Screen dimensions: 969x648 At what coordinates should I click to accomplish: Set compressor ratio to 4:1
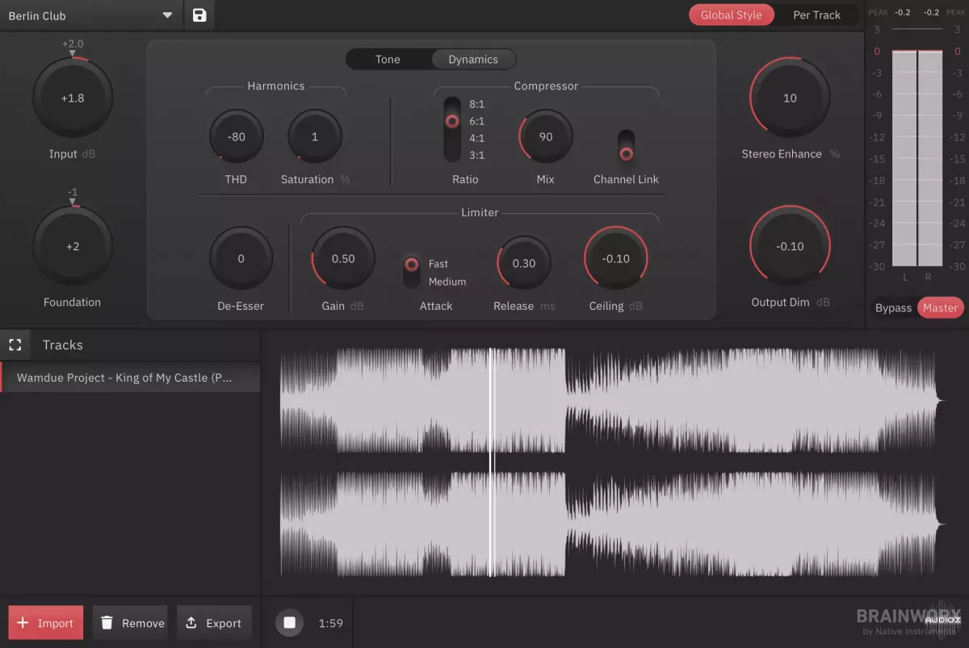pyautogui.click(x=476, y=138)
